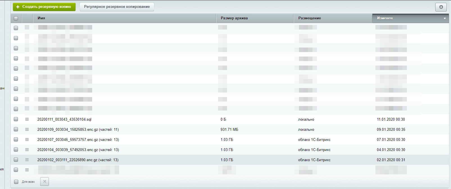
Task: Click the 'Создать резервную копию' button
Action: (x=44, y=7)
